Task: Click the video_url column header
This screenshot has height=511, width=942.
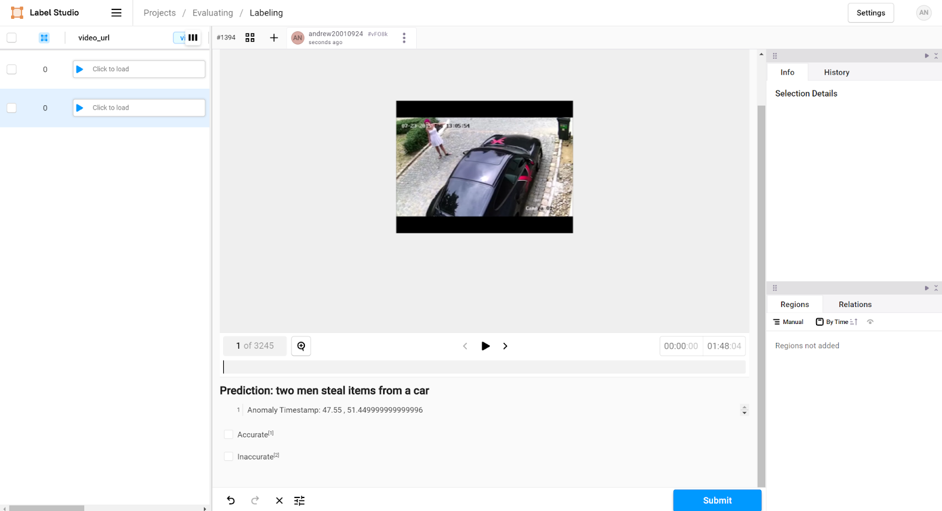Action: pos(94,38)
